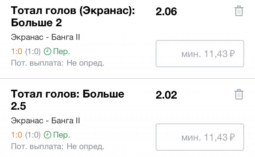Click green Пер. status in the 2.06 bet

tap(62, 51)
